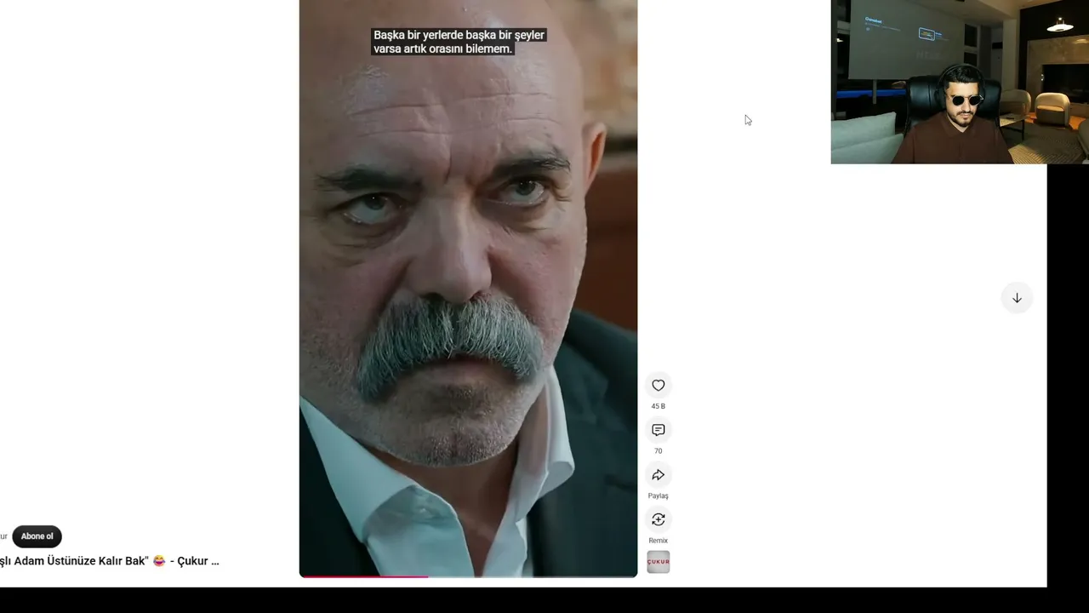
Task: Share the Short via Paylaş arrow
Action: [658, 475]
